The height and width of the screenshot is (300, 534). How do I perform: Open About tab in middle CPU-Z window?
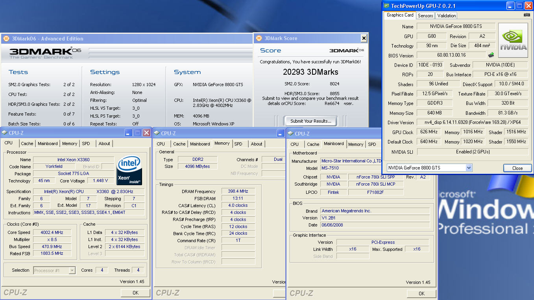(x=257, y=144)
